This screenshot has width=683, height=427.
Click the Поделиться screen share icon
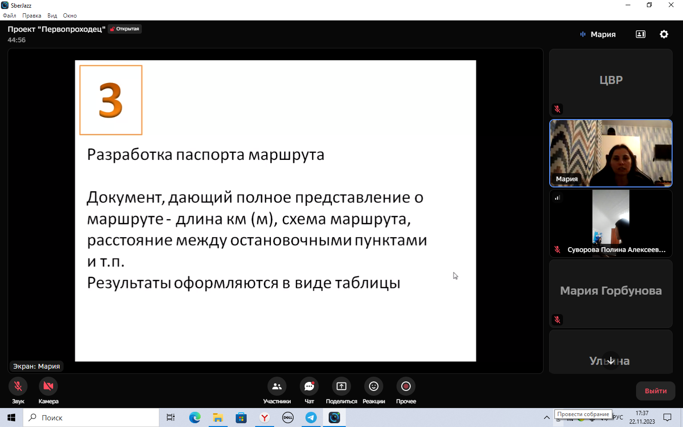click(x=341, y=386)
